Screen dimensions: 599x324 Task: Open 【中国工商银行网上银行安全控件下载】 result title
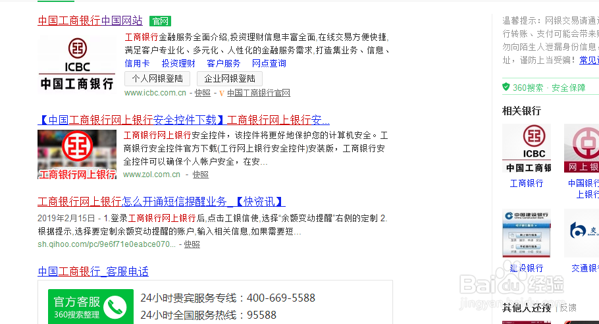(x=184, y=120)
